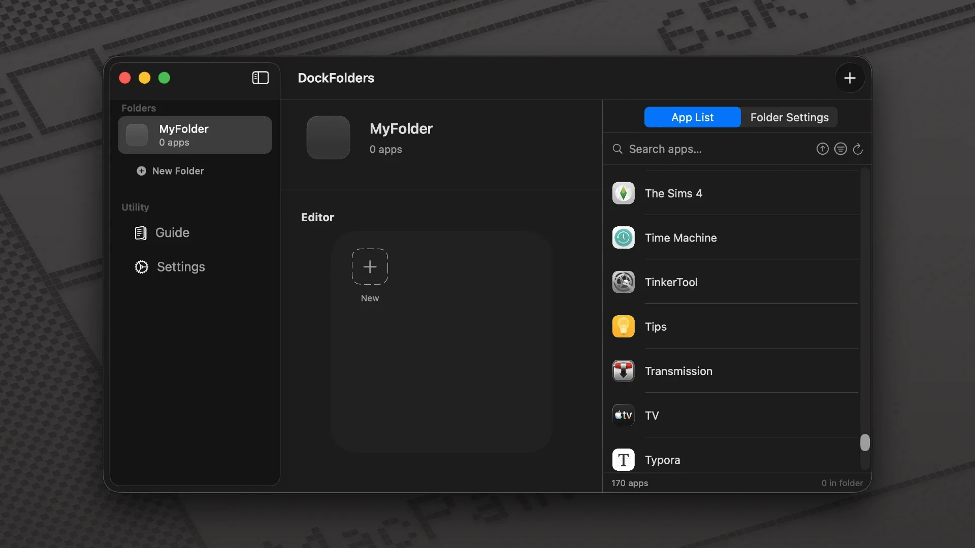Click the '0 in folder' status text
This screenshot has height=548, width=975.
[842, 483]
